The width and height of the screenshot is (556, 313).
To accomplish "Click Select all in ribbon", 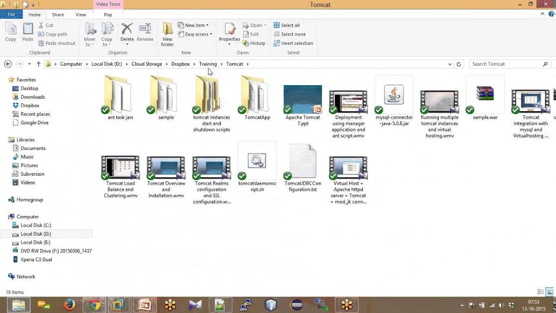I will (287, 25).
